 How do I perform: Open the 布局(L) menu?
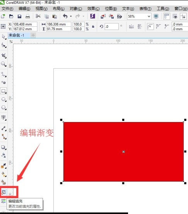pos(59,9)
